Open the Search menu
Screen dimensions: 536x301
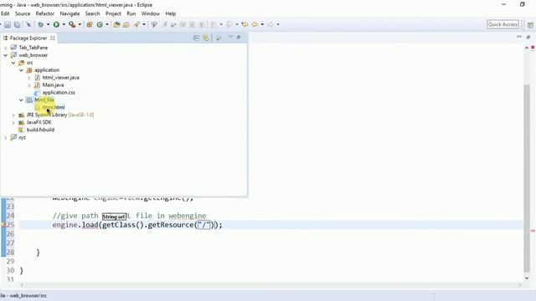[x=93, y=13]
